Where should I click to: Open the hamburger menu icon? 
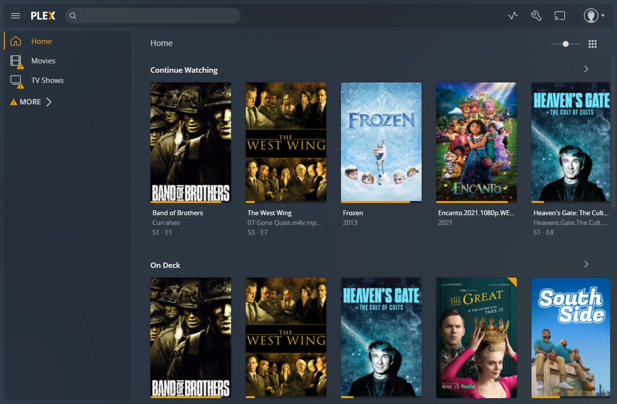(x=16, y=16)
